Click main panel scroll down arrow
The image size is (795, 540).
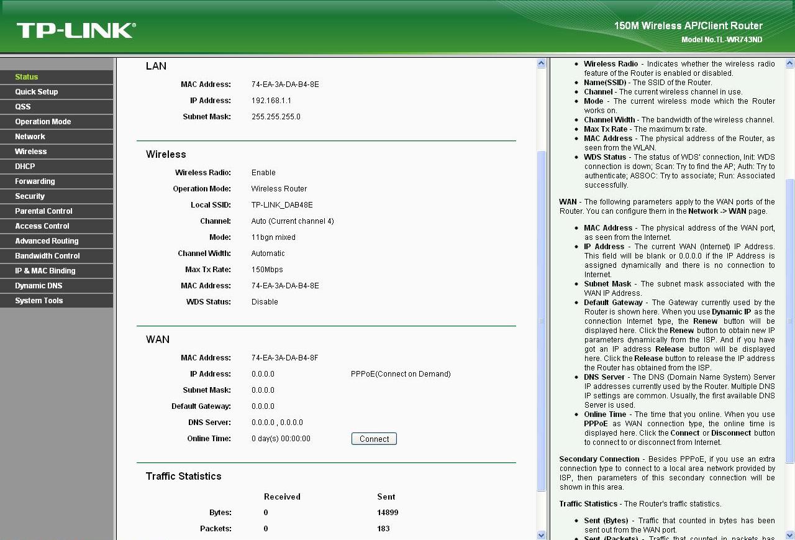(541, 535)
